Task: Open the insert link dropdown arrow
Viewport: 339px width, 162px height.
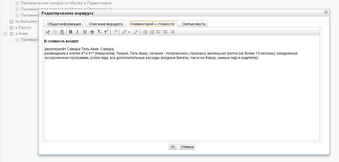Action: click(x=129, y=32)
